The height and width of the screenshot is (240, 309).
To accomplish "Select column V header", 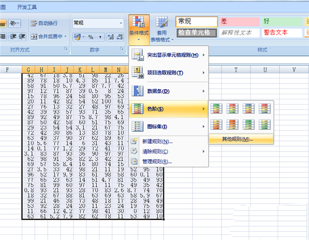I will coord(294,70).
